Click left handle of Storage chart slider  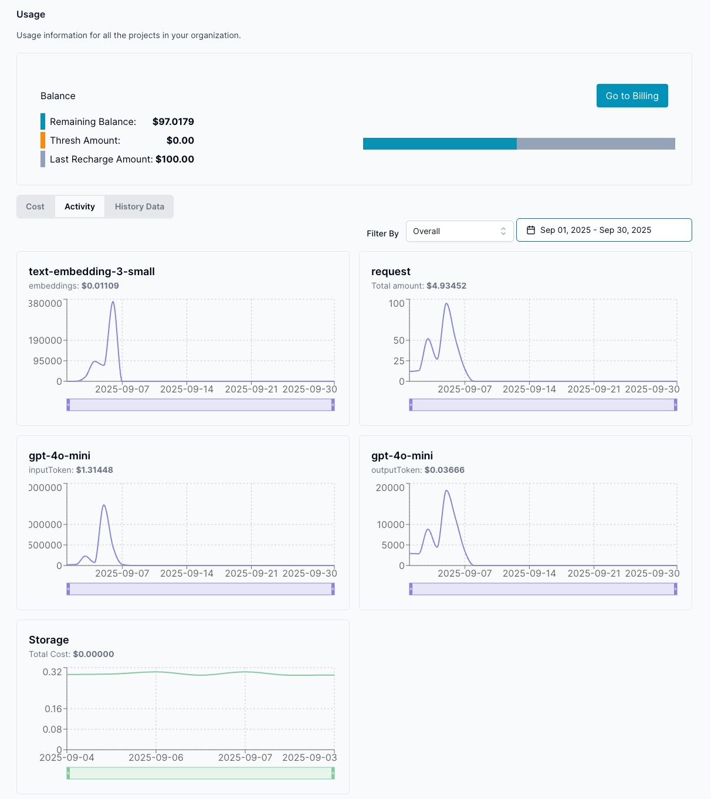69,773
